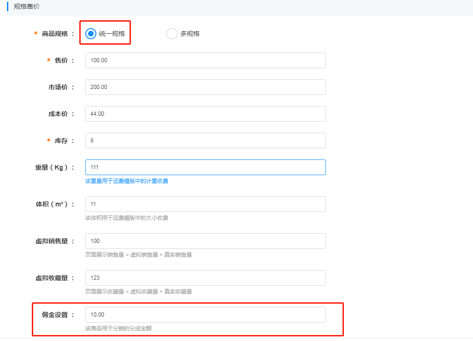The width and height of the screenshot is (473, 341).
Task: Select the 多规格 radio button
Action: (171, 33)
